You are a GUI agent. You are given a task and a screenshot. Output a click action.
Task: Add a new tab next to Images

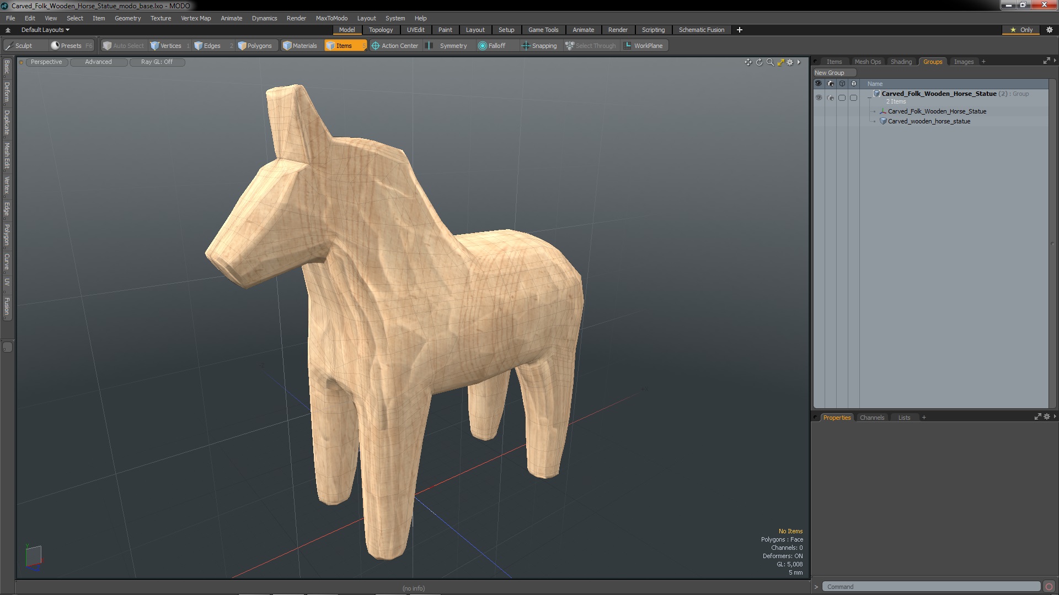[x=983, y=62]
